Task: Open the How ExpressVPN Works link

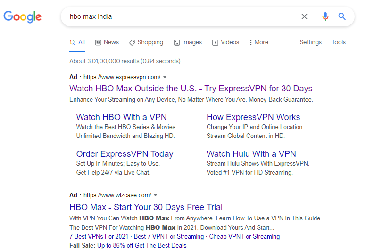Action: pos(253,117)
